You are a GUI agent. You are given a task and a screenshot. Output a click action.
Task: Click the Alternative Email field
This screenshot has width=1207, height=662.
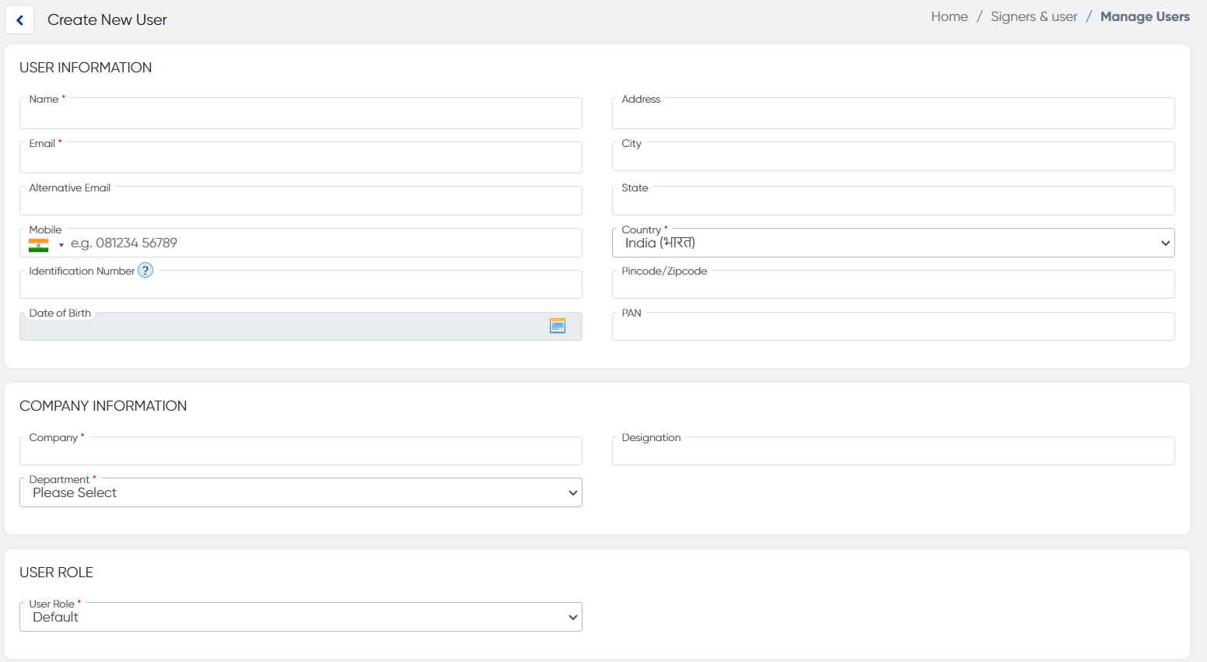301,201
